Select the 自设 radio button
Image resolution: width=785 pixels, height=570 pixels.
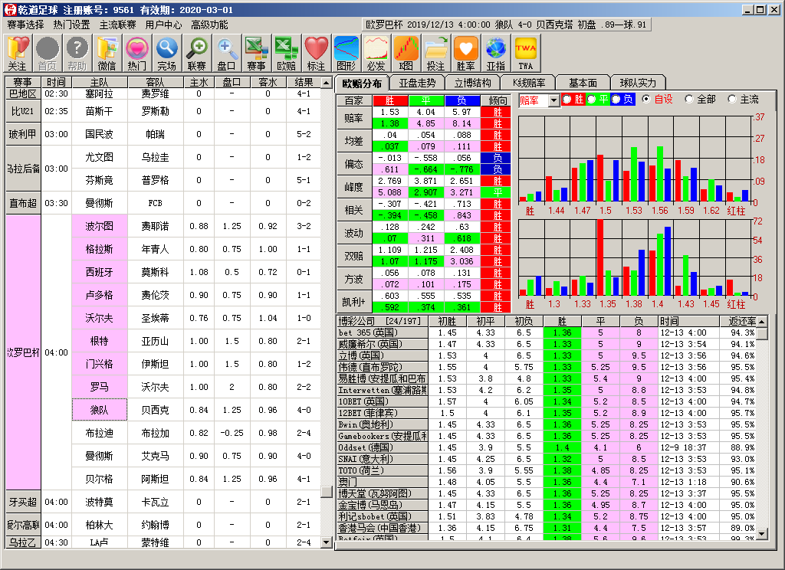tap(645, 99)
